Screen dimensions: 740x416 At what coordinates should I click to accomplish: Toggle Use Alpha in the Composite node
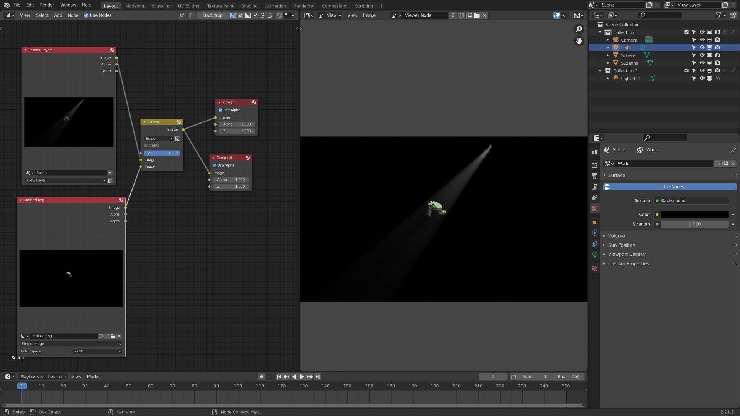click(x=215, y=165)
